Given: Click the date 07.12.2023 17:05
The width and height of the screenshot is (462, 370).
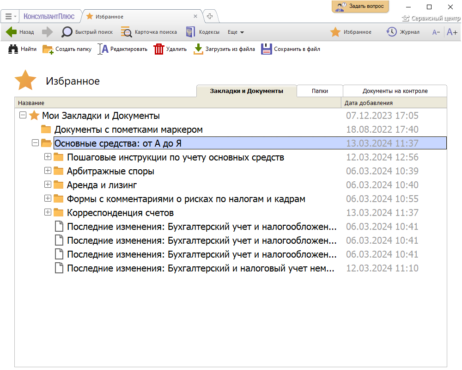Looking at the screenshot, I should click(382, 115).
